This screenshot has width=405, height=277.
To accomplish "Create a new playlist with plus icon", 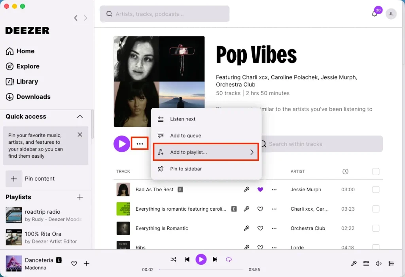I will [x=80, y=197].
